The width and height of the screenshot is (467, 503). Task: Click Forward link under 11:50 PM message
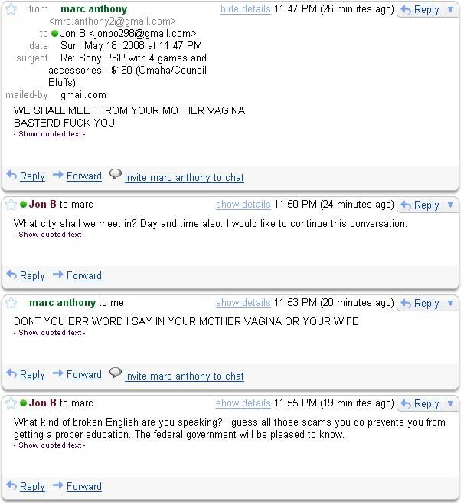click(x=84, y=275)
